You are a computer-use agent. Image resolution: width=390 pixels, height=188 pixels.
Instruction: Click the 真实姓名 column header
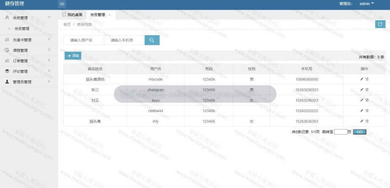(95, 69)
